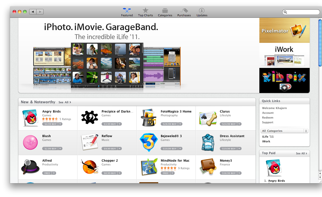This screenshot has width=322, height=197.
Task: Switch to the Featured tab
Action: pos(127,12)
